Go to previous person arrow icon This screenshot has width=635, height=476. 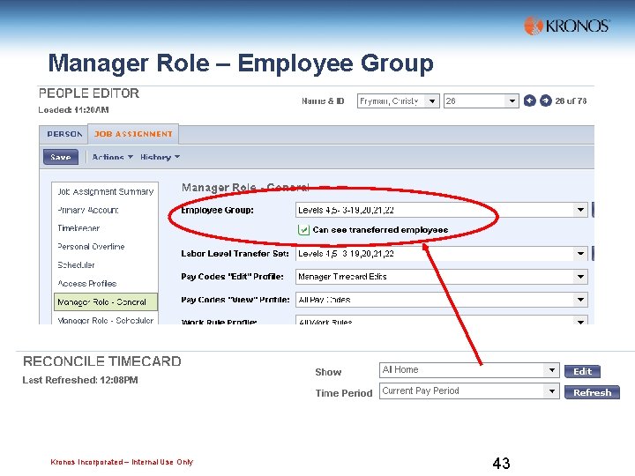[530, 100]
